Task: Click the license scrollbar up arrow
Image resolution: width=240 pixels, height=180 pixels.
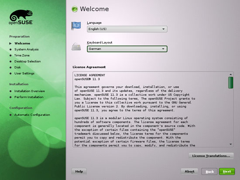Action: pyautogui.click(x=231, y=75)
